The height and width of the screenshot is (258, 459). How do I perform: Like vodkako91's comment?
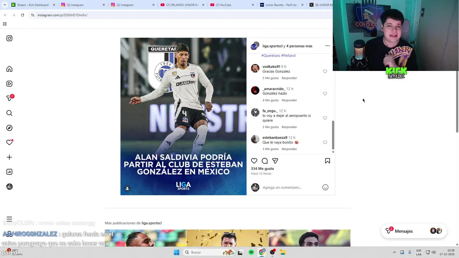pos(325,71)
